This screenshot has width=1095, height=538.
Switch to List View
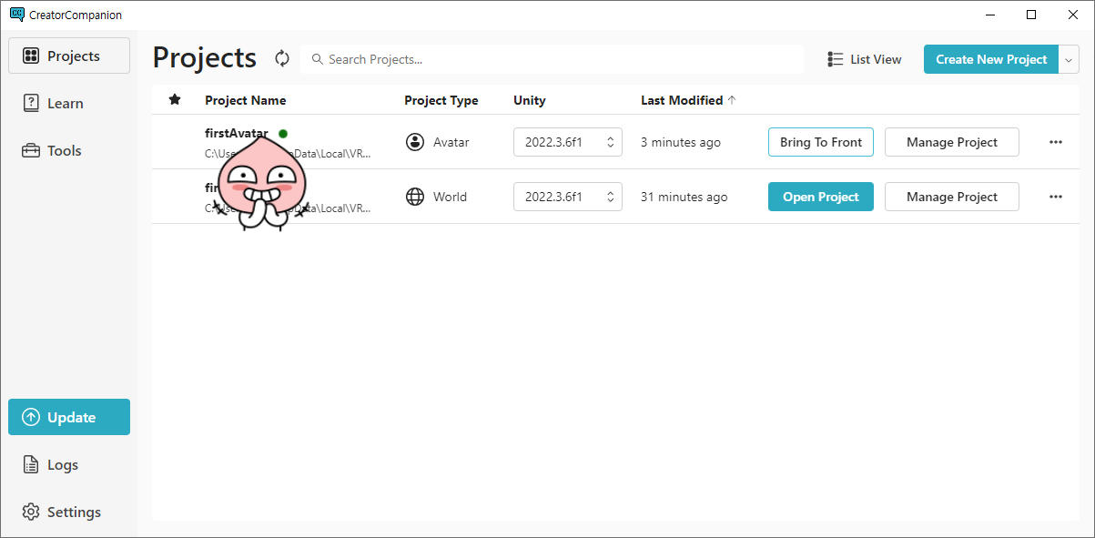pyautogui.click(x=865, y=59)
